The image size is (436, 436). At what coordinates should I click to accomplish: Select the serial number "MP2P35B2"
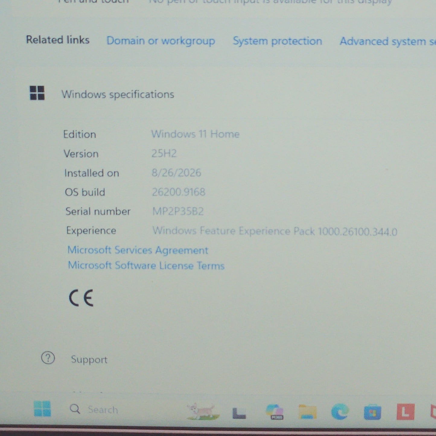178,211
